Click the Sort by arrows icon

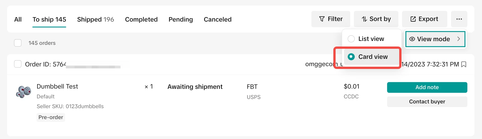tap(364, 19)
